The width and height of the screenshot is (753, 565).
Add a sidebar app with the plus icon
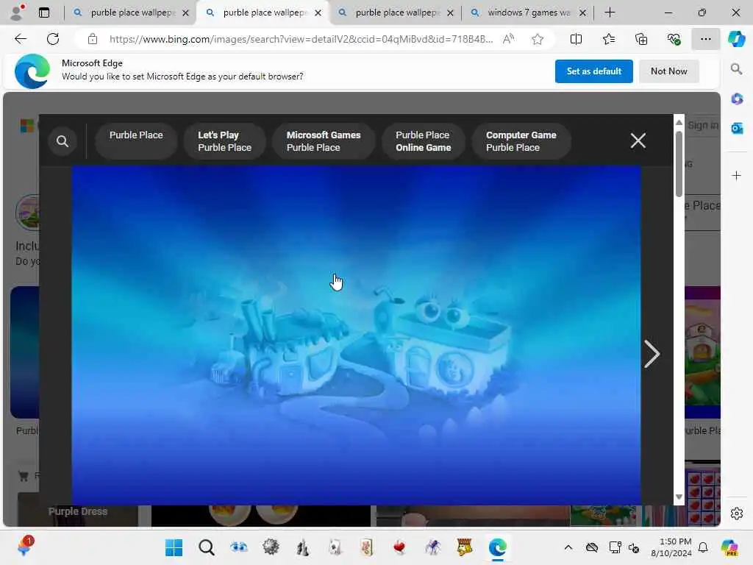pyautogui.click(x=737, y=175)
